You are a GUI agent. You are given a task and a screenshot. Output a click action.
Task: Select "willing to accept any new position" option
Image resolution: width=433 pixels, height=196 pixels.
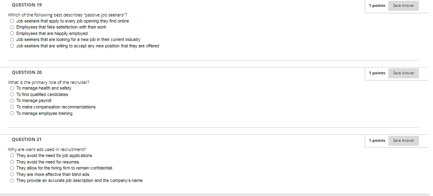coord(12,46)
